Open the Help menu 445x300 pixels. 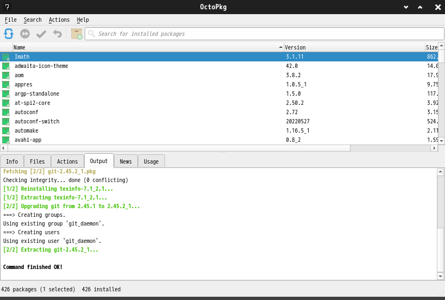(x=83, y=20)
